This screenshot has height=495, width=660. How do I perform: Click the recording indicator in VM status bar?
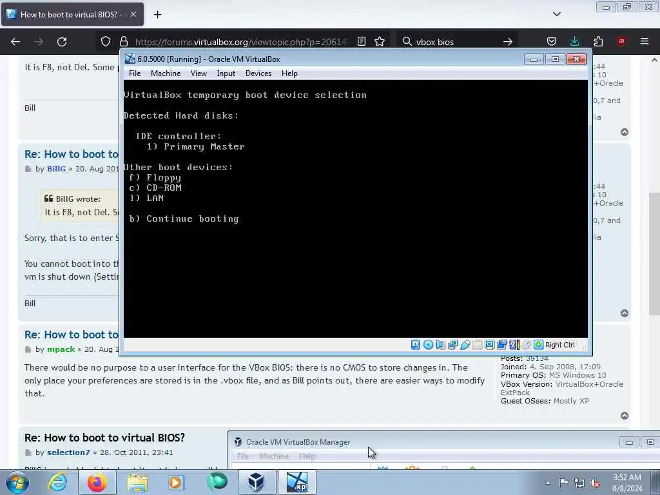[x=501, y=345]
